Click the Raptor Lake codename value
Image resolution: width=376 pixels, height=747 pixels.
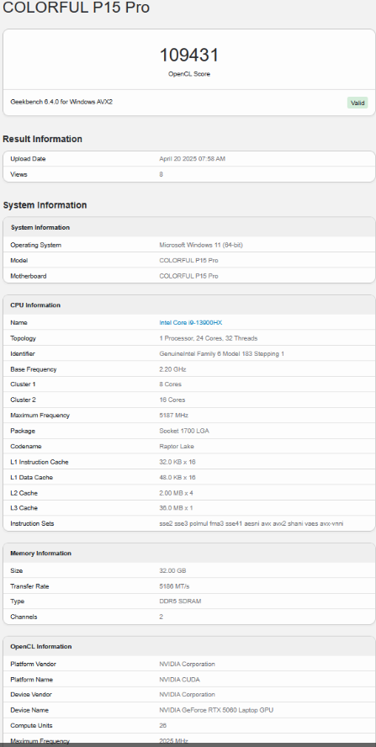[177, 447]
